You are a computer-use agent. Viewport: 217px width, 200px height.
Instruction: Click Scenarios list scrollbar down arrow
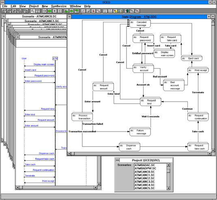click(168, 188)
